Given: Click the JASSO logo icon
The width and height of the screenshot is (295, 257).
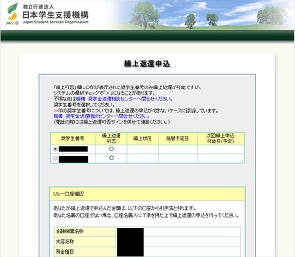Looking at the screenshot, I should [12, 14].
